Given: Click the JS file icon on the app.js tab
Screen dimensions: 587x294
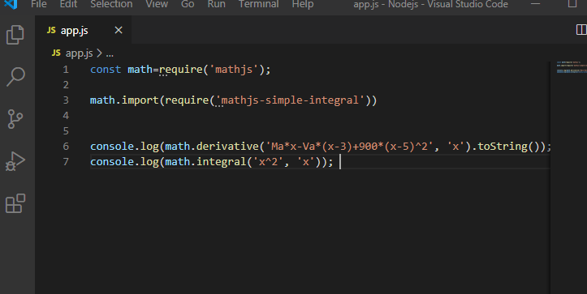Looking at the screenshot, I should [51, 30].
